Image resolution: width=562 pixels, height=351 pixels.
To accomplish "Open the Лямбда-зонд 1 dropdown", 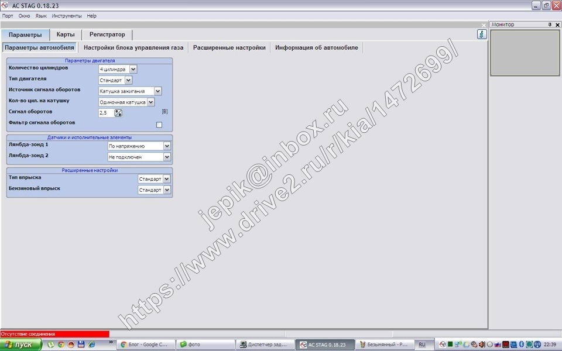I will pos(167,146).
